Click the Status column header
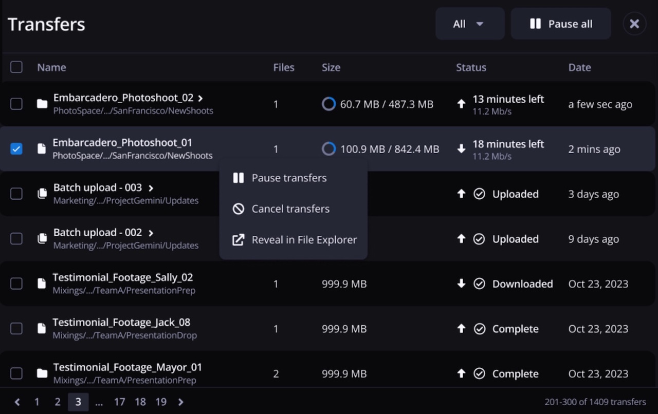This screenshot has width=658, height=414. point(471,67)
